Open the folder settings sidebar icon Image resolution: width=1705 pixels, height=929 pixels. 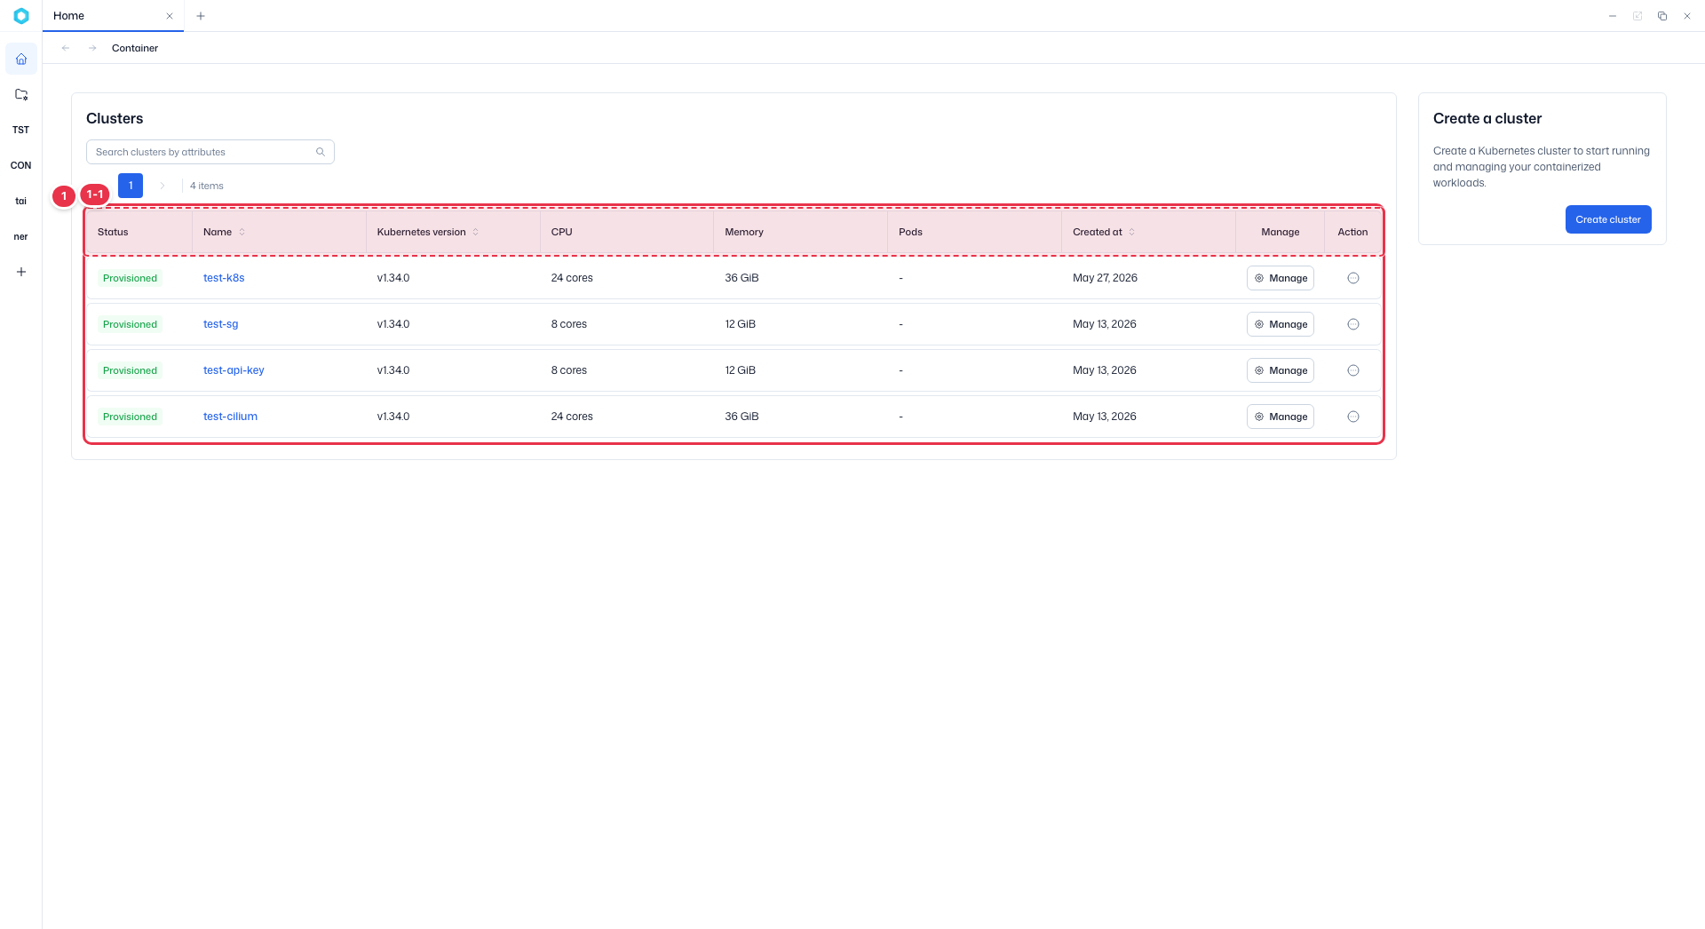tap(21, 94)
